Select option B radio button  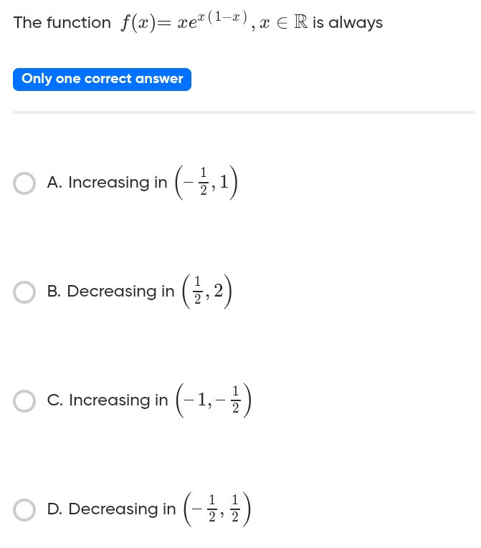click(24, 292)
